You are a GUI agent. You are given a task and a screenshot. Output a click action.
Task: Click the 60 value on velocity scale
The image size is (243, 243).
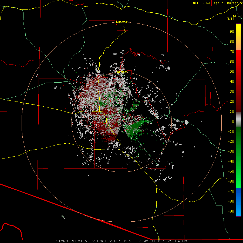232,61
